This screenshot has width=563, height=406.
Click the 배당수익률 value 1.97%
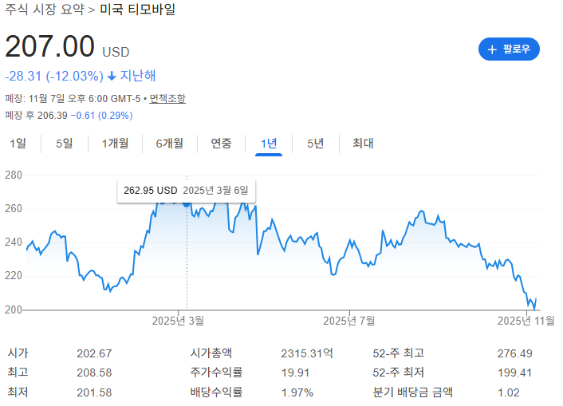(297, 392)
